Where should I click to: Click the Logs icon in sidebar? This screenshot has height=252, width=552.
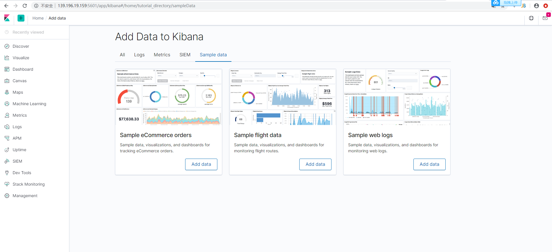click(7, 127)
